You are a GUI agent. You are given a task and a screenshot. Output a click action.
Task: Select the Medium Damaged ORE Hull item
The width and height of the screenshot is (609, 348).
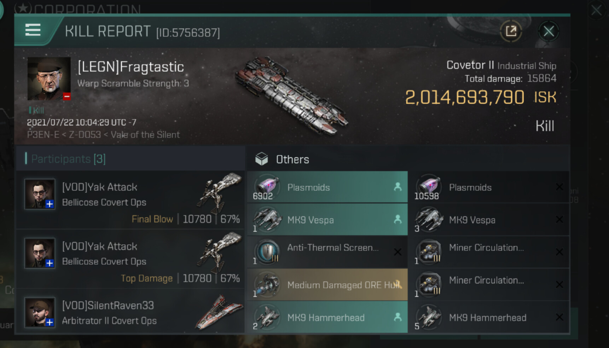tap(327, 285)
